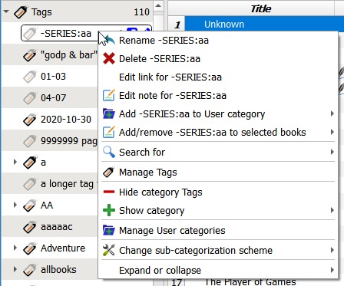Open the Expand or collapse submenu arrow

[x=332, y=270]
